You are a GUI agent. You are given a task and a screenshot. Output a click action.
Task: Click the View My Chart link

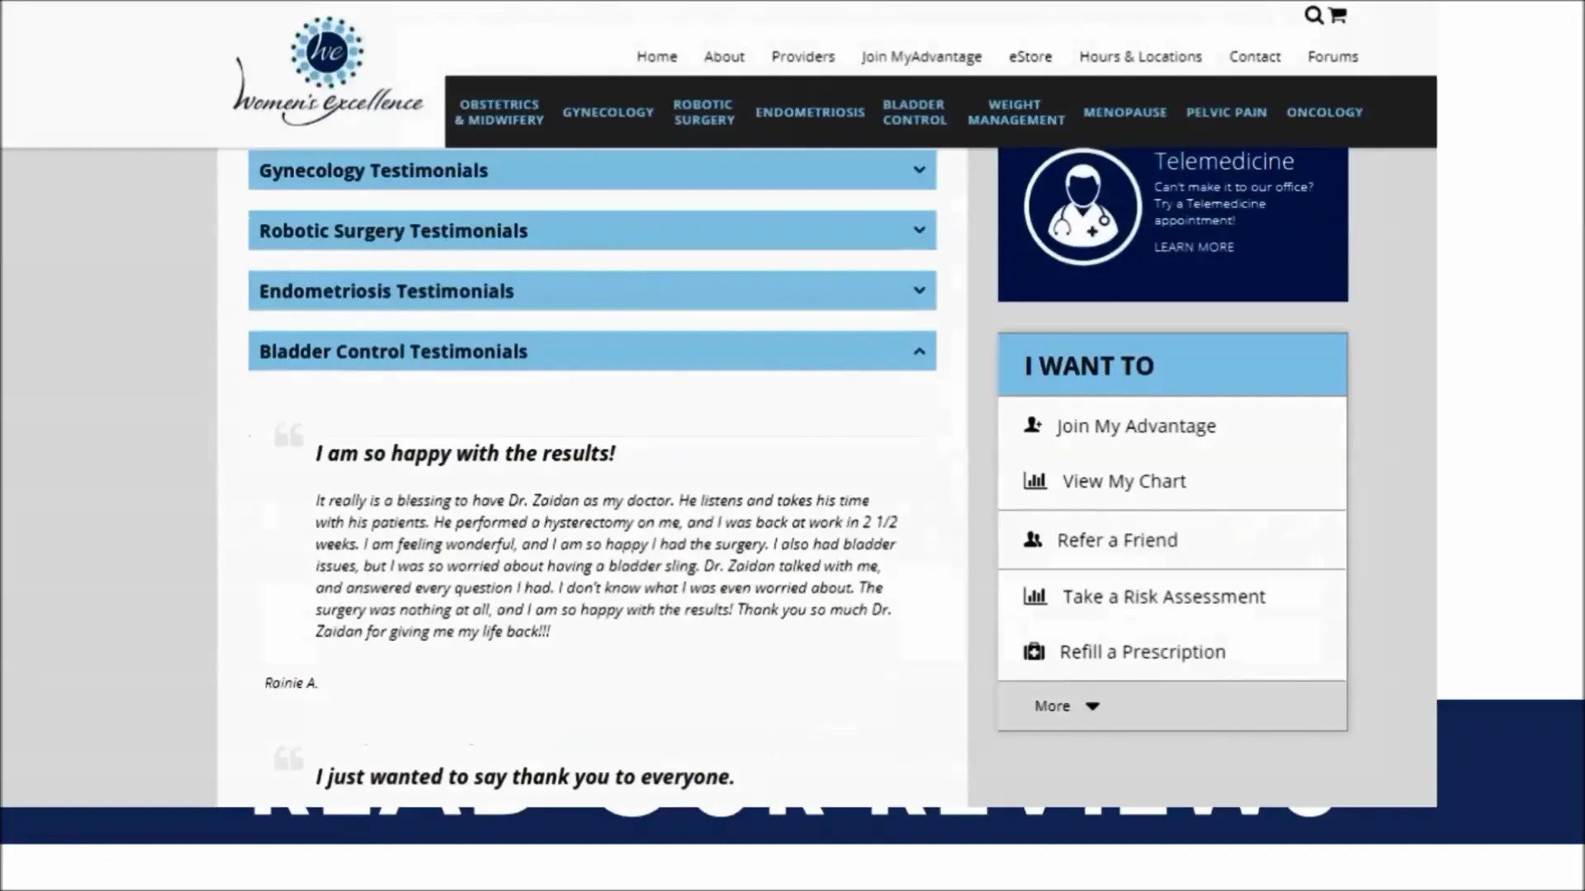1124,481
